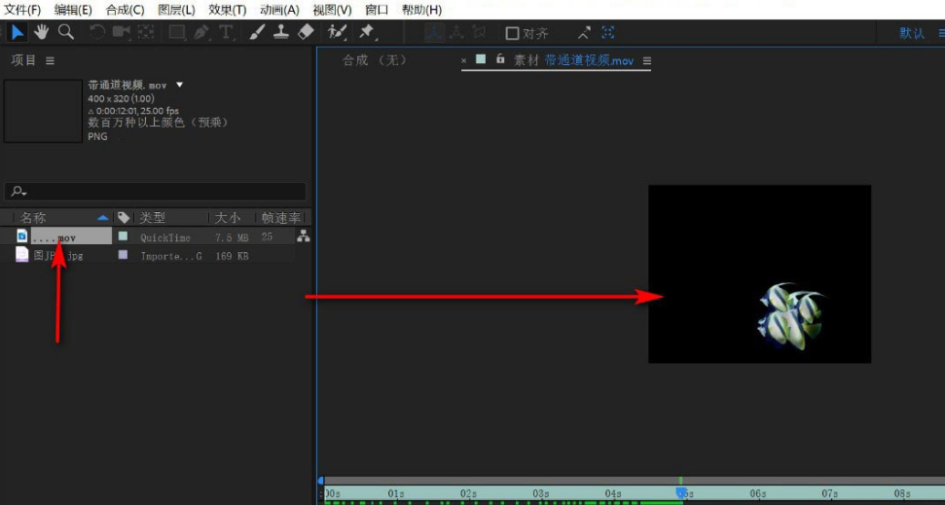
Task: Switch to the 合成 (无) tab
Action: coord(374,60)
